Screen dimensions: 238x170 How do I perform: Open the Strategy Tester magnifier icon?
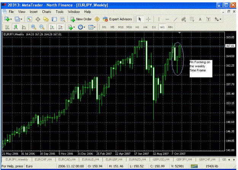tap(62, 19)
